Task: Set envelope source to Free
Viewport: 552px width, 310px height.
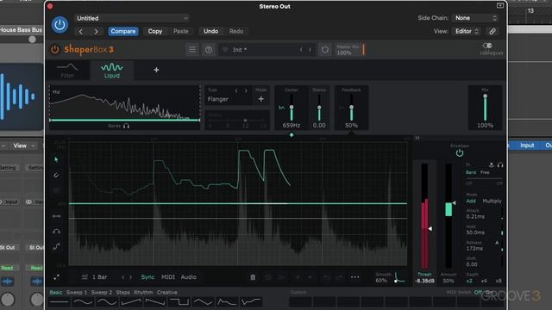Action: 485,172
